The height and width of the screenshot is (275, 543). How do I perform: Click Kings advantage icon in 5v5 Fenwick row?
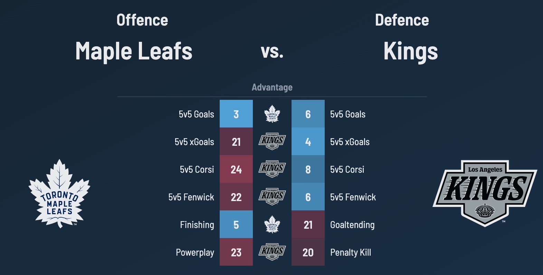click(x=272, y=197)
